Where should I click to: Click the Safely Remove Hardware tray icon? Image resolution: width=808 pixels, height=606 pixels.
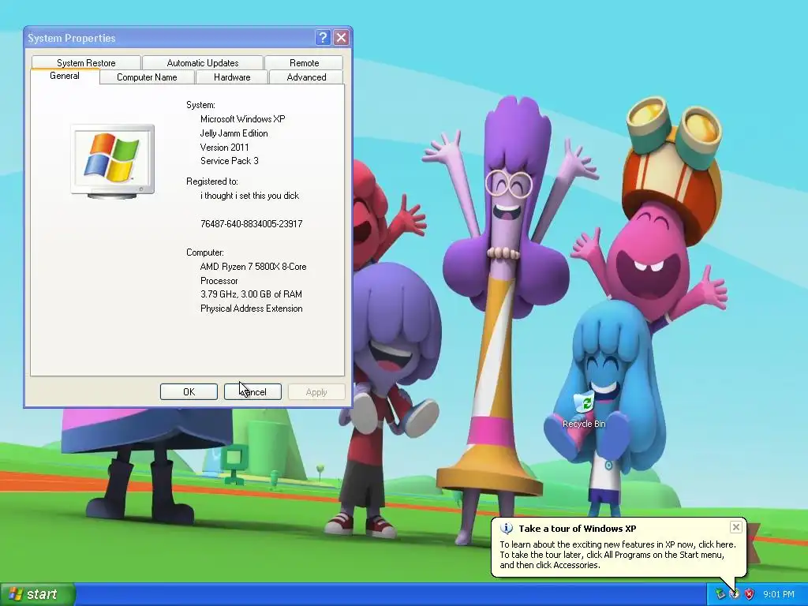pos(720,594)
